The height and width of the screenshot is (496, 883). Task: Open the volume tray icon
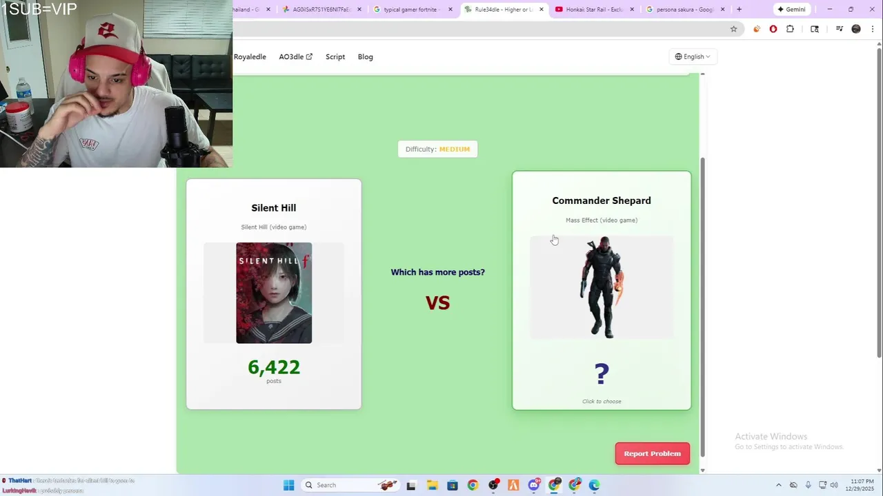[x=834, y=485]
